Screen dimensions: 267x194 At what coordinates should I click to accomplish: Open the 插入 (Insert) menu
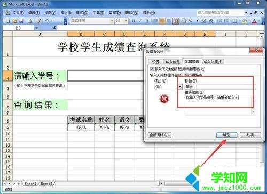point(66,13)
